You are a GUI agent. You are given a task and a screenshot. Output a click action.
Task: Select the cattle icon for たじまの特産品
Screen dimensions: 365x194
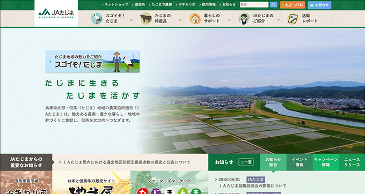pyautogui.click(x=146, y=18)
